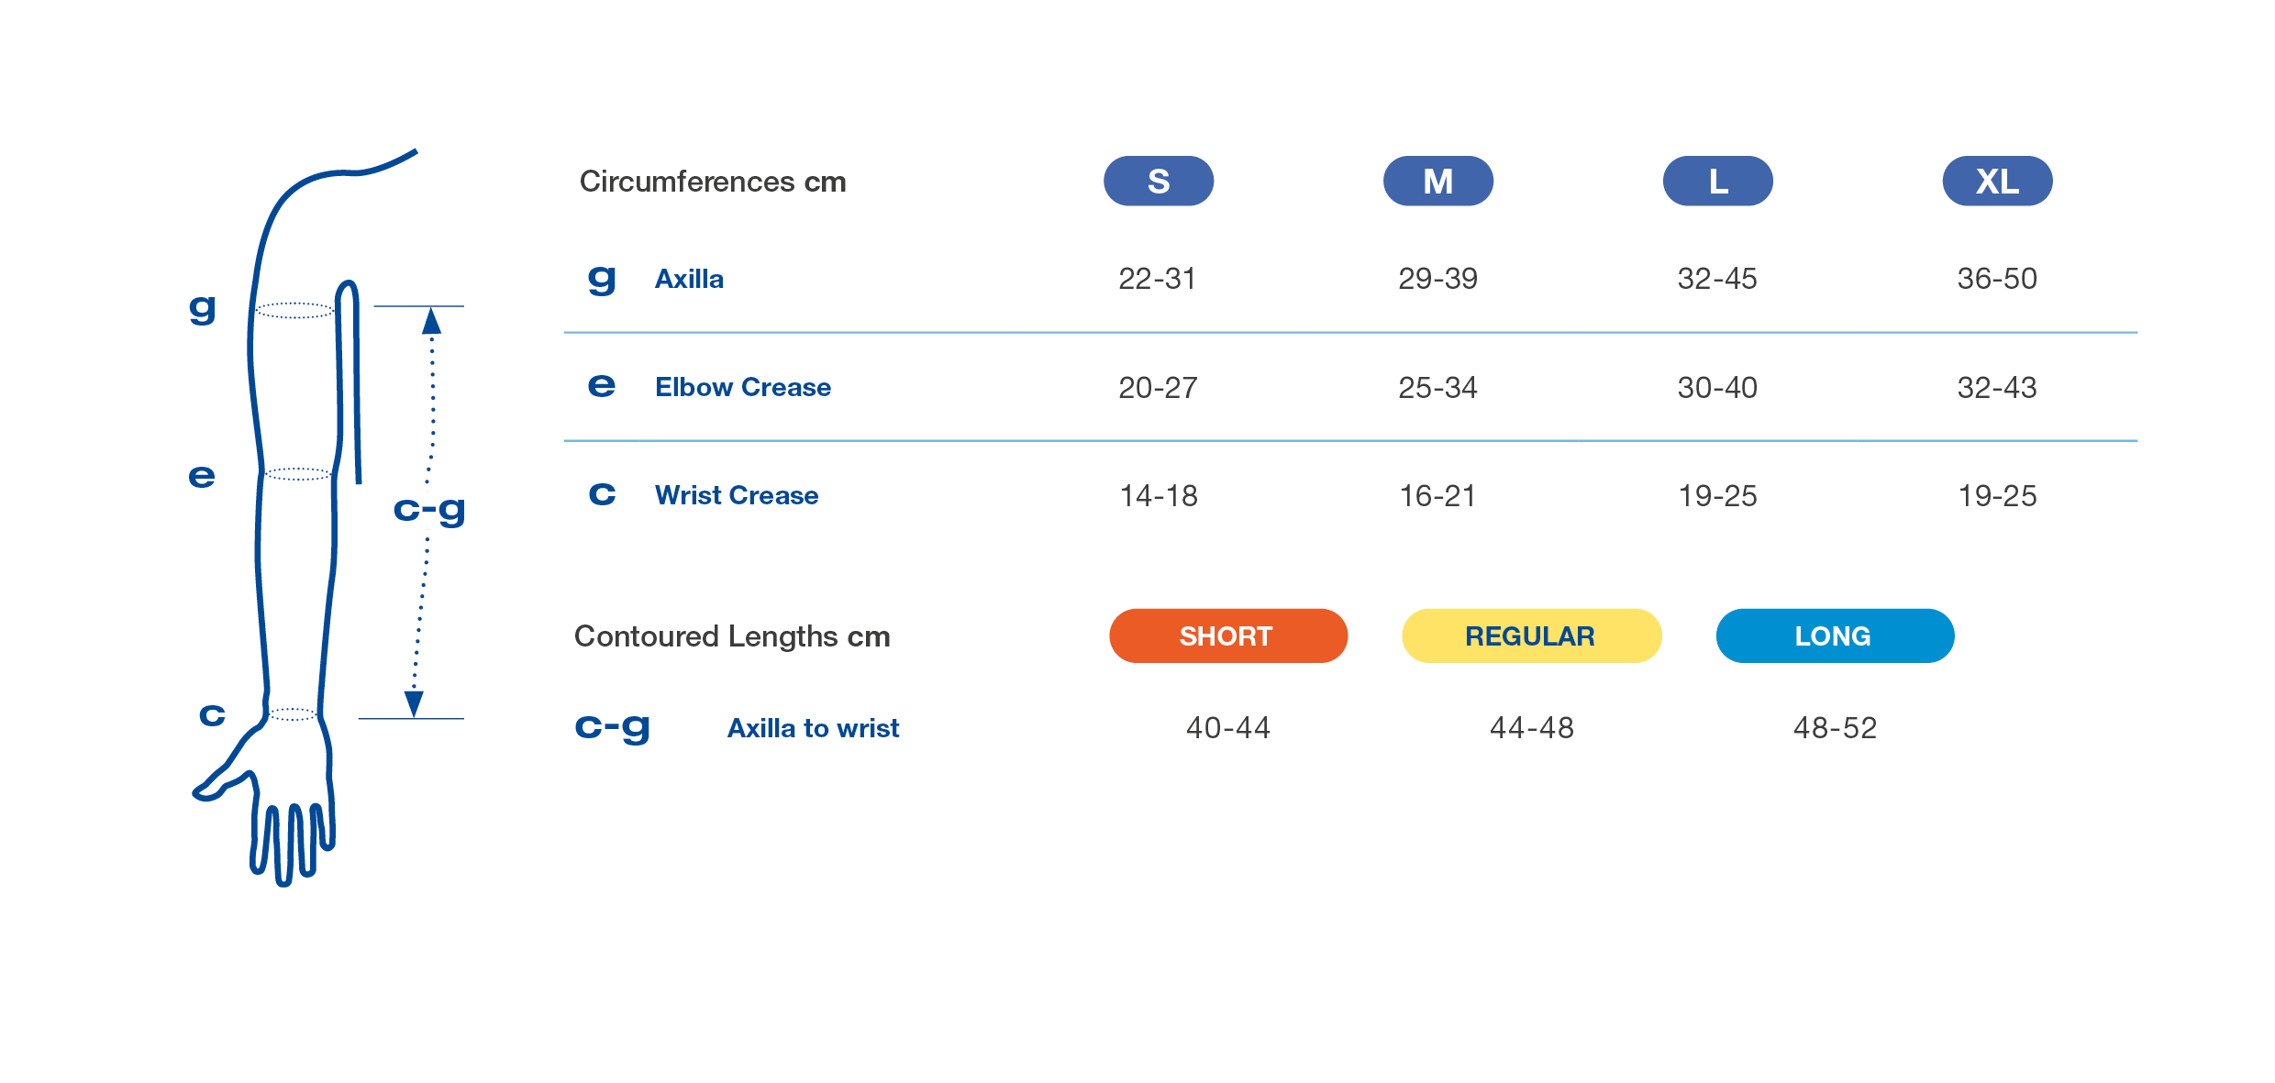Click the e letter icon in table
Image resolution: width=2275 pixels, height=1083 pixels.
(602, 386)
